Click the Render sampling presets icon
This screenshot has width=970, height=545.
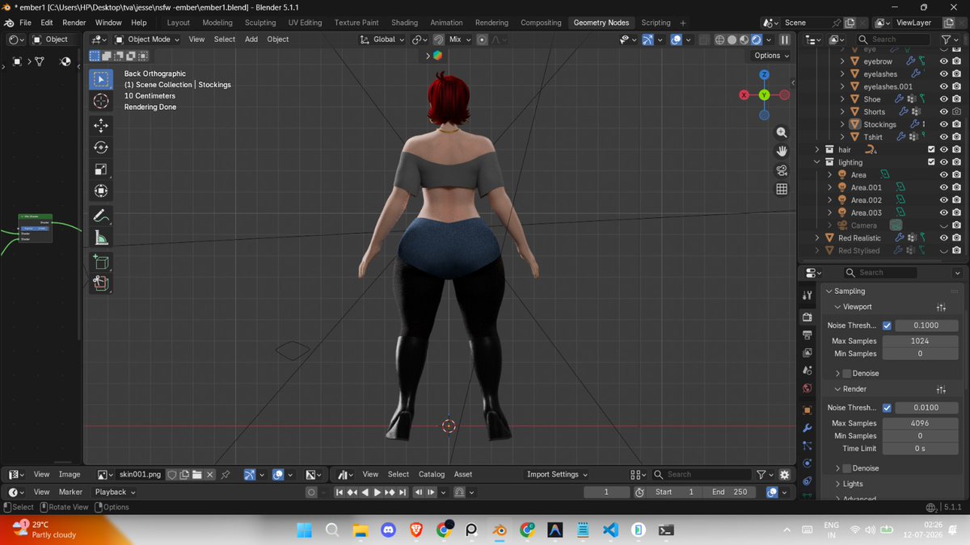[x=941, y=389]
